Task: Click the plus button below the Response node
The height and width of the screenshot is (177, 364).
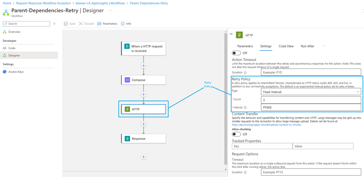Action: [x=144, y=157]
